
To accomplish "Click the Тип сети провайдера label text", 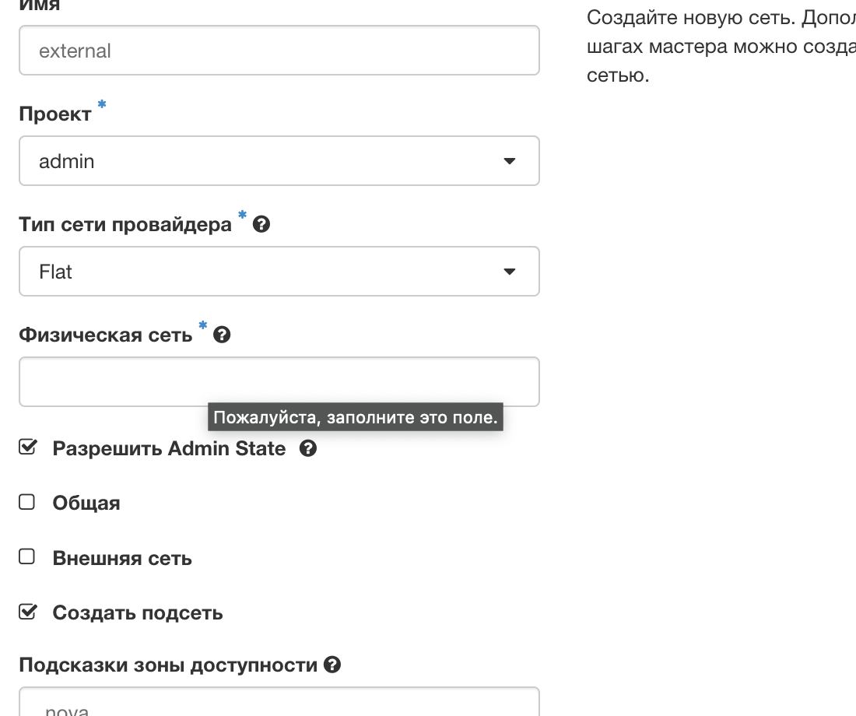I will pyautogui.click(x=125, y=225).
